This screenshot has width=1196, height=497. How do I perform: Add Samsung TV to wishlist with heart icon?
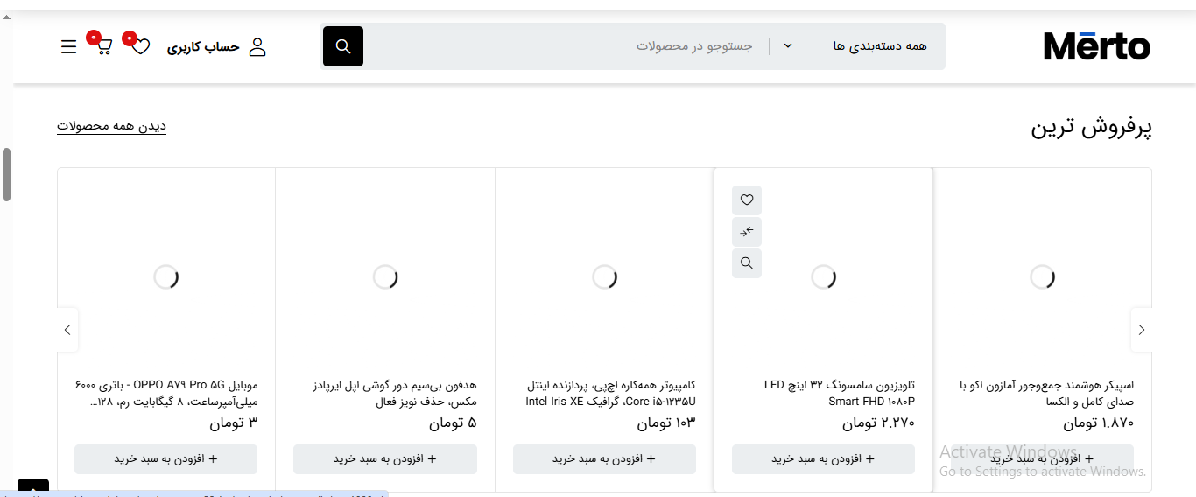coord(747,200)
